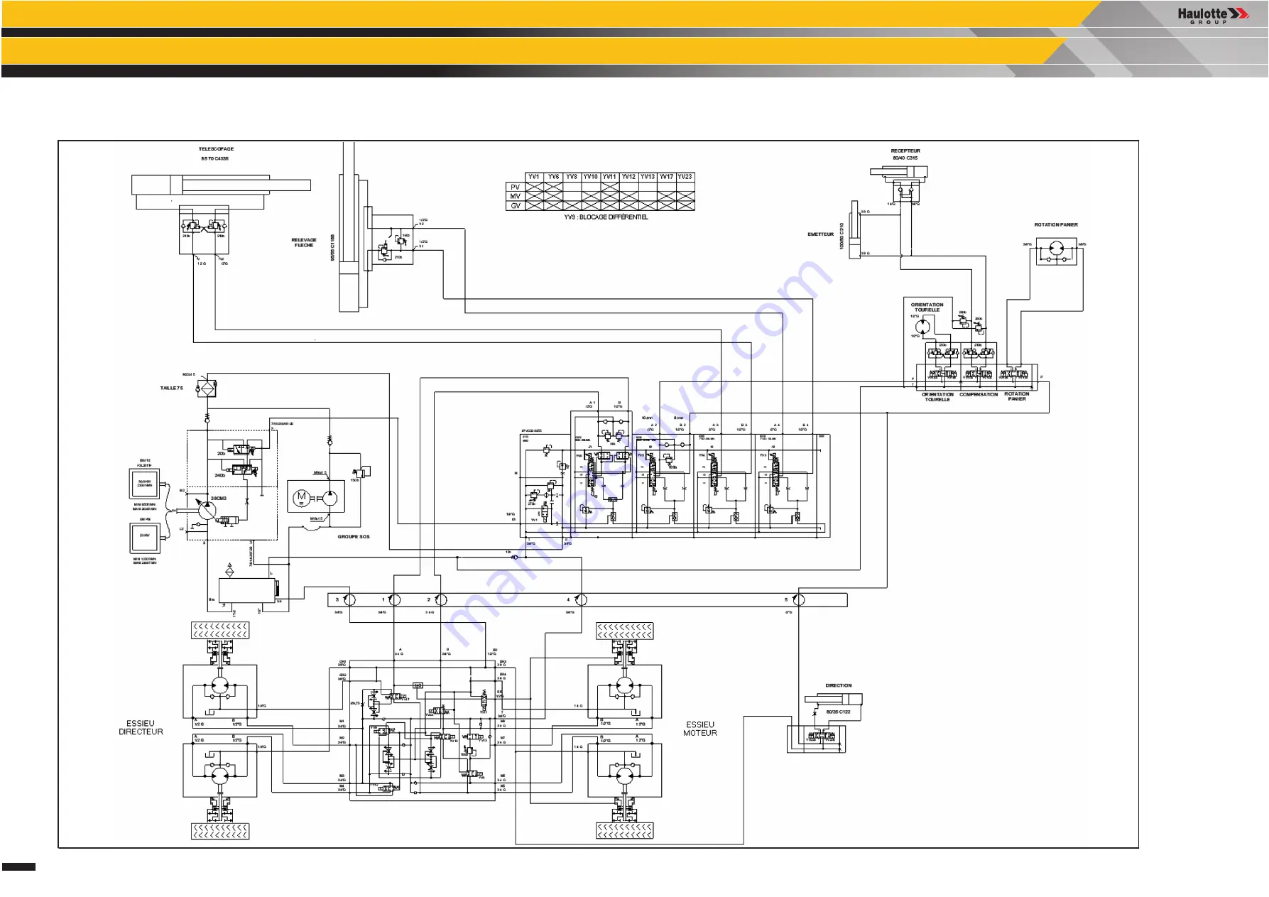Select the RELEVAGE FLECHE label

coord(304,243)
